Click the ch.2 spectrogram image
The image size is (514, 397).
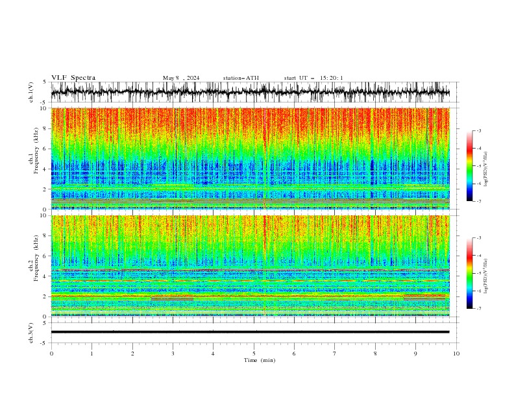pos(250,266)
